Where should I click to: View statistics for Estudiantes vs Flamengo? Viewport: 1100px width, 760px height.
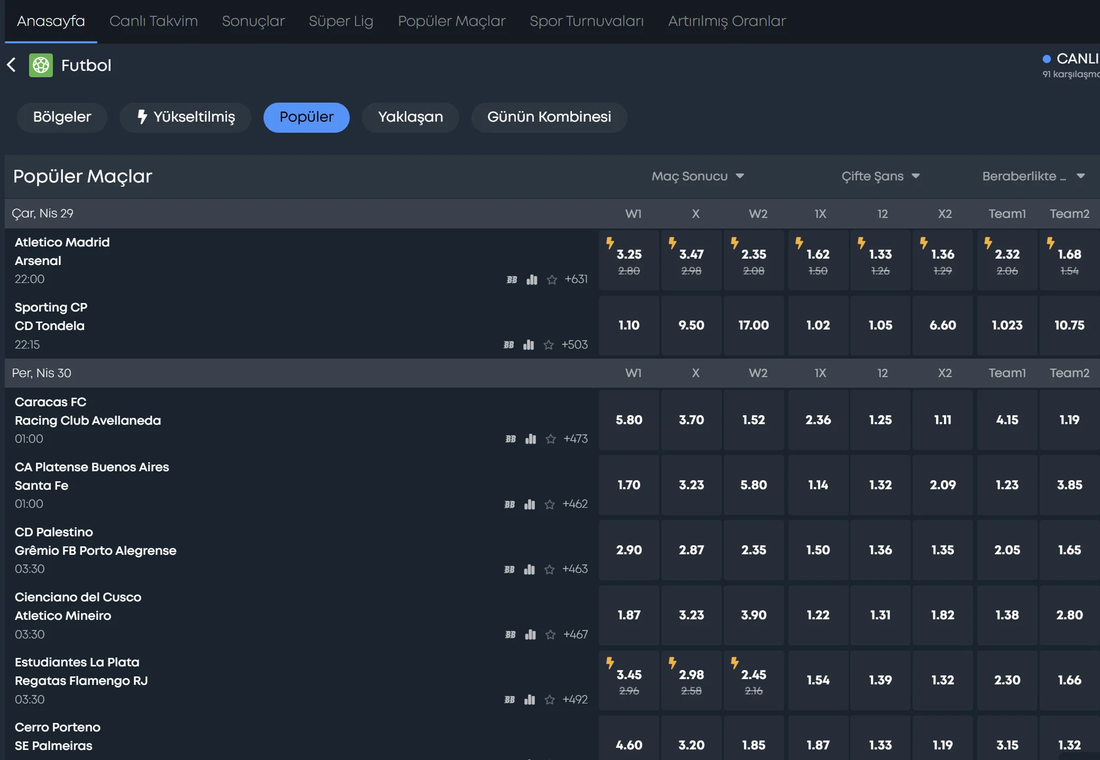530,700
